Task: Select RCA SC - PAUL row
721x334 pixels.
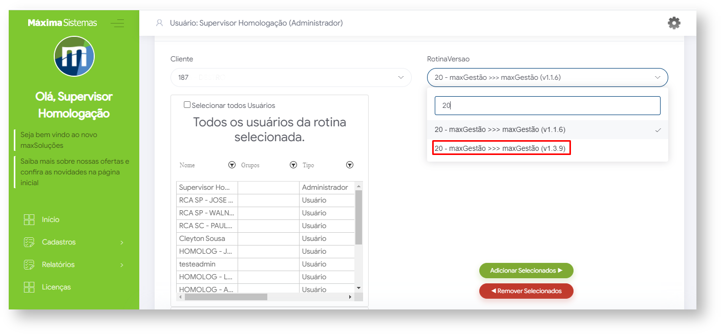Action: point(265,226)
